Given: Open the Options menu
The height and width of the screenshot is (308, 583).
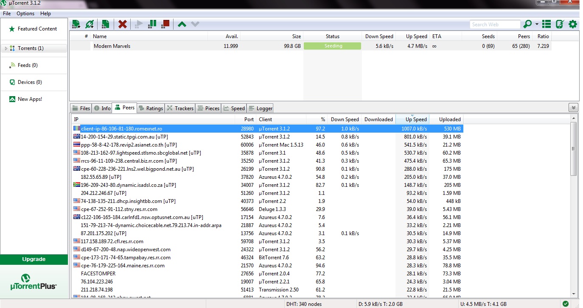Looking at the screenshot, I should click(25, 14).
